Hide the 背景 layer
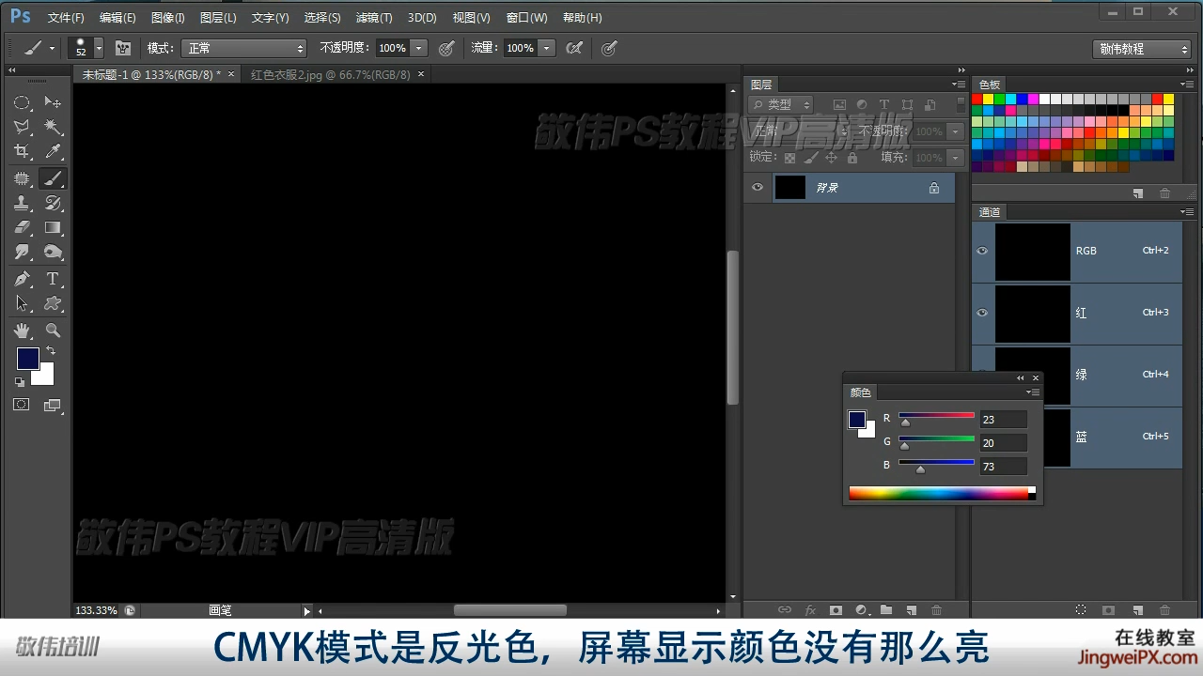1203x676 pixels. pos(758,188)
